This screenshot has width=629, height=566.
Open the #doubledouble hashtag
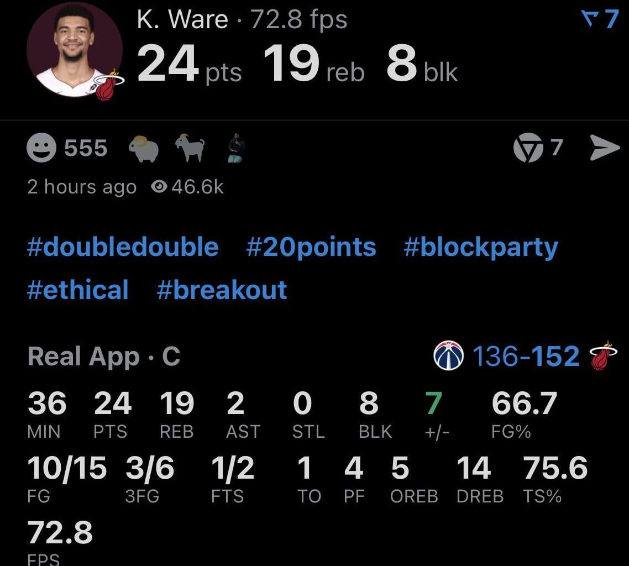point(122,248)
